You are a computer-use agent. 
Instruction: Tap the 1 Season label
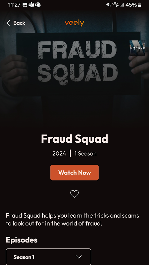coord(85,154)
